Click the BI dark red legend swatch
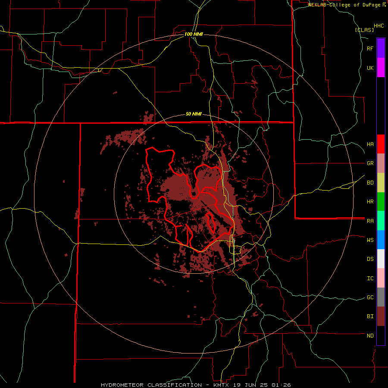 [x=381, y=316]
